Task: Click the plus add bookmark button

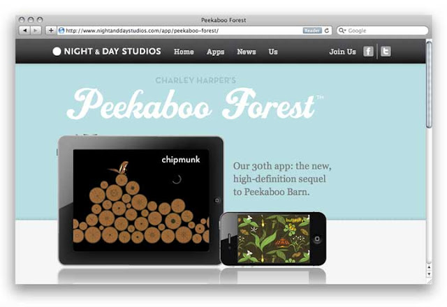Action: point(51,31)
